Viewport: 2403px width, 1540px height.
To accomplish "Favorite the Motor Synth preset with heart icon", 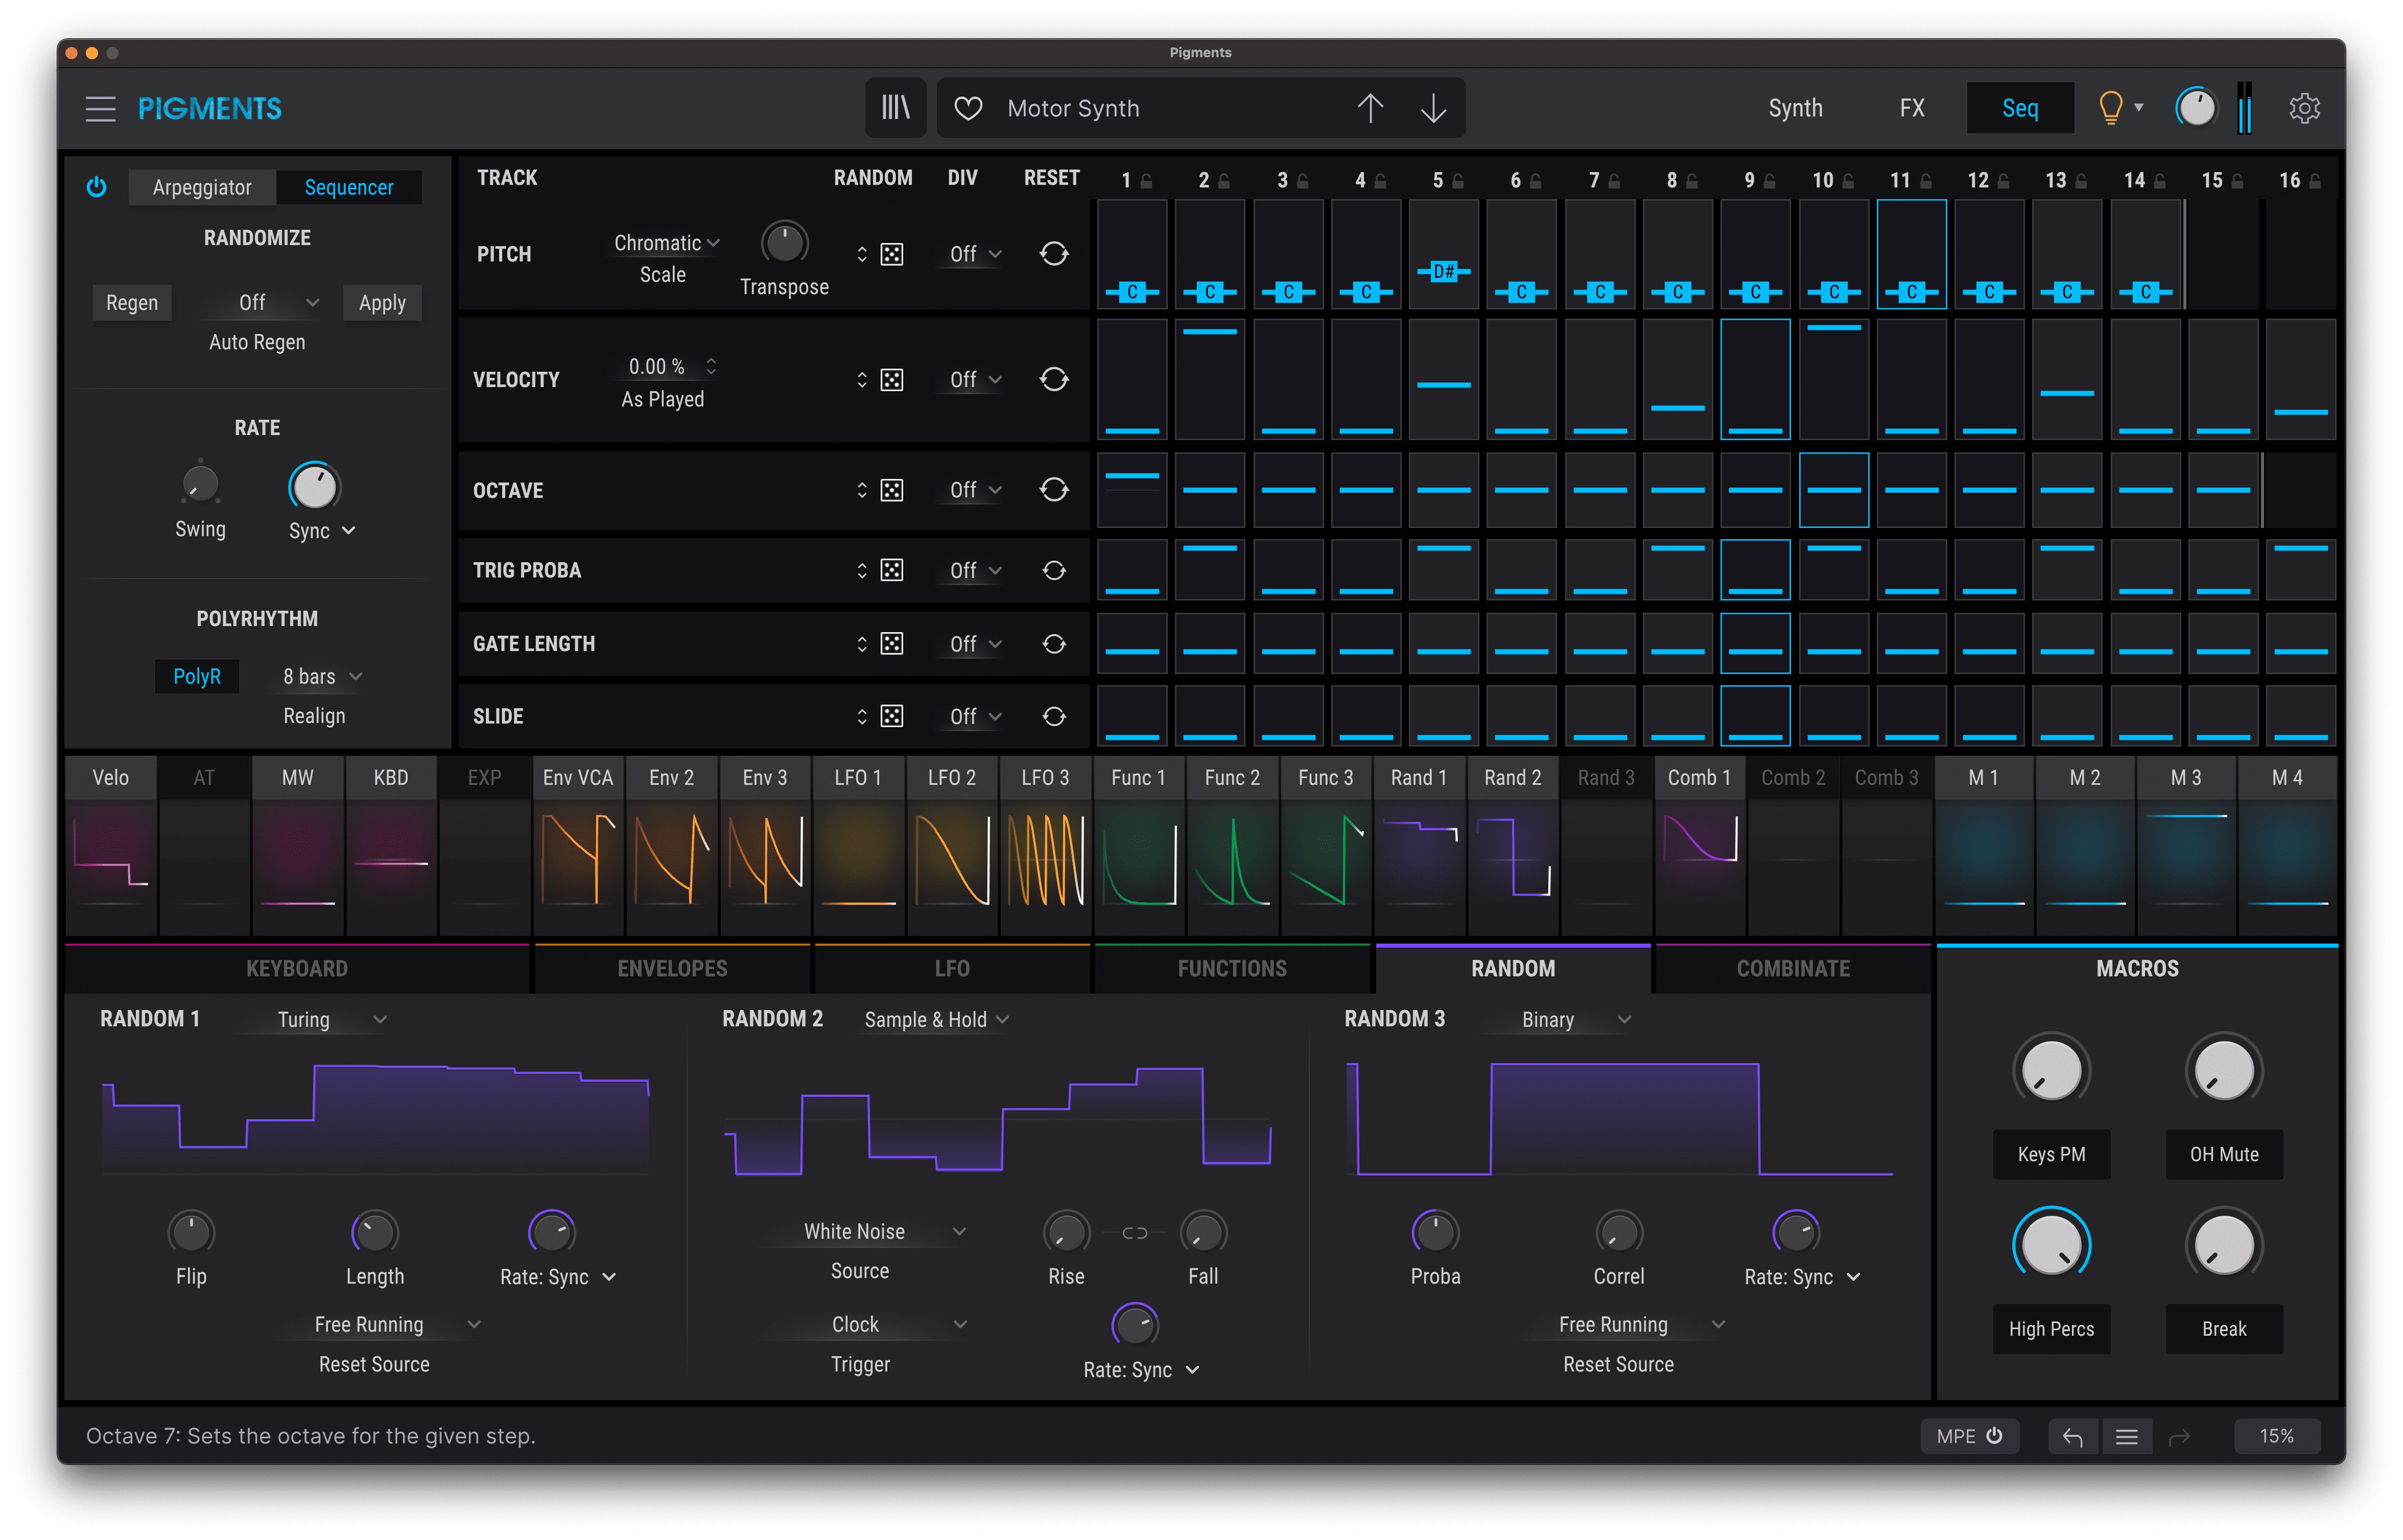I will (x=968, y=108).
